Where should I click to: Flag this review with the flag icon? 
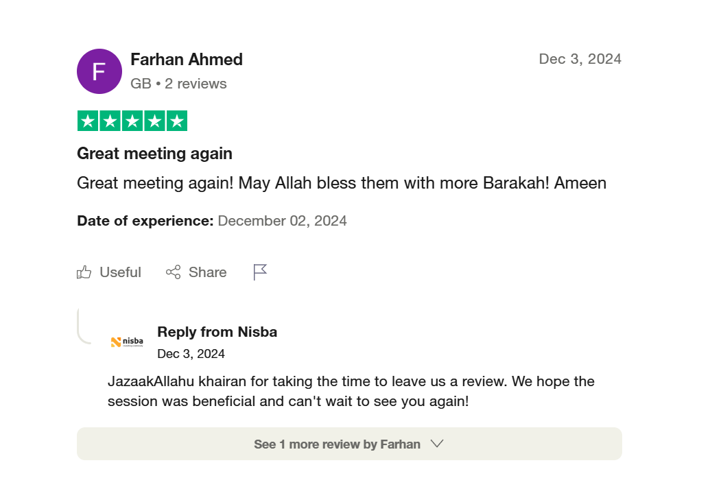coord(260,272)
